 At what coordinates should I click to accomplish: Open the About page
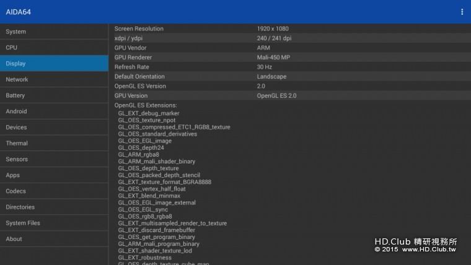54,239
